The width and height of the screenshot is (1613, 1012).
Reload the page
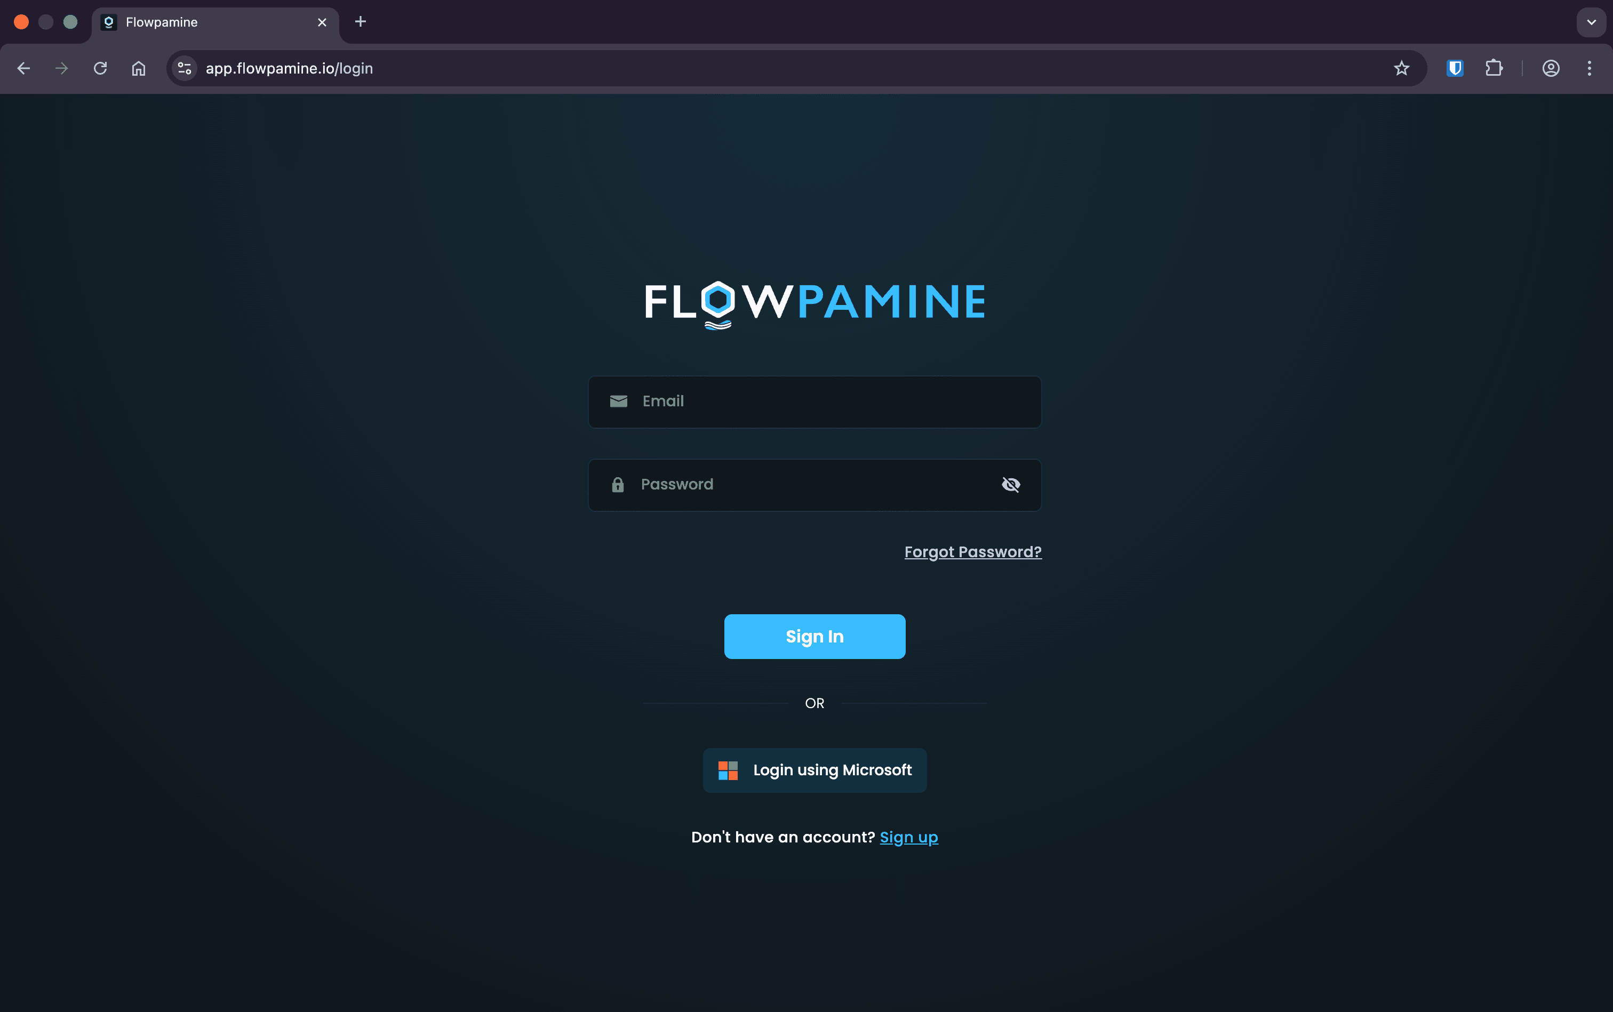(x=100, y=68)
